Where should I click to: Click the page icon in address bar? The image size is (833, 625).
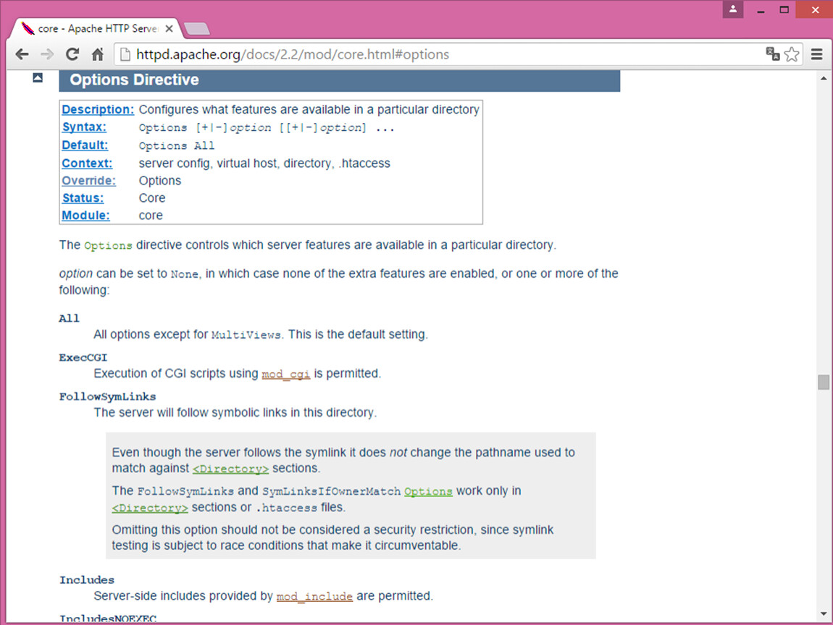click(125, 54)
